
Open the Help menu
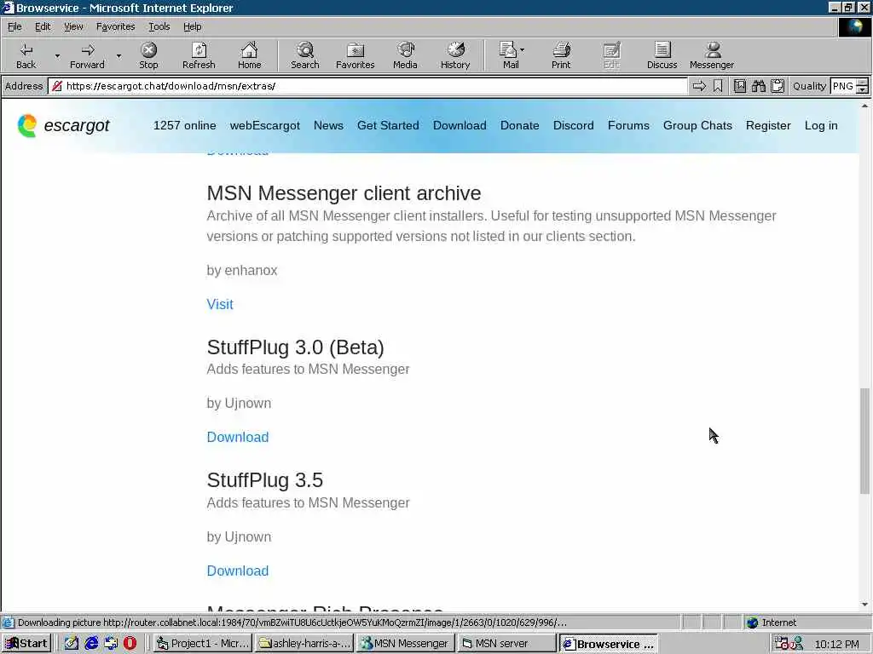pyautogui.click(x=192, y=26)
